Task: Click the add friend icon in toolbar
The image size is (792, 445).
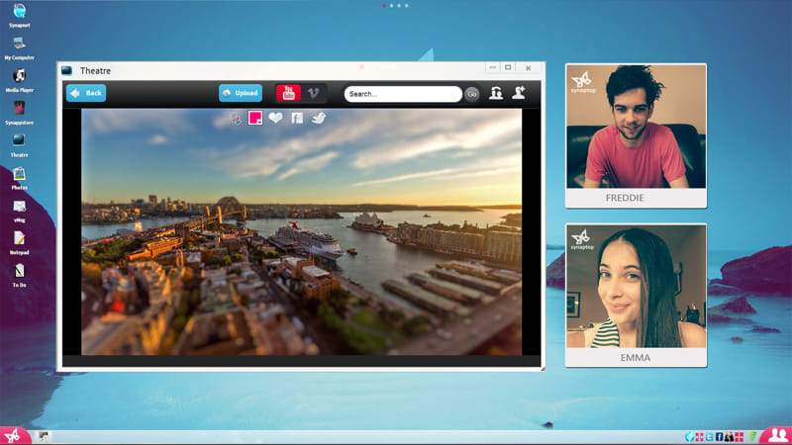Action: [519, 92]
